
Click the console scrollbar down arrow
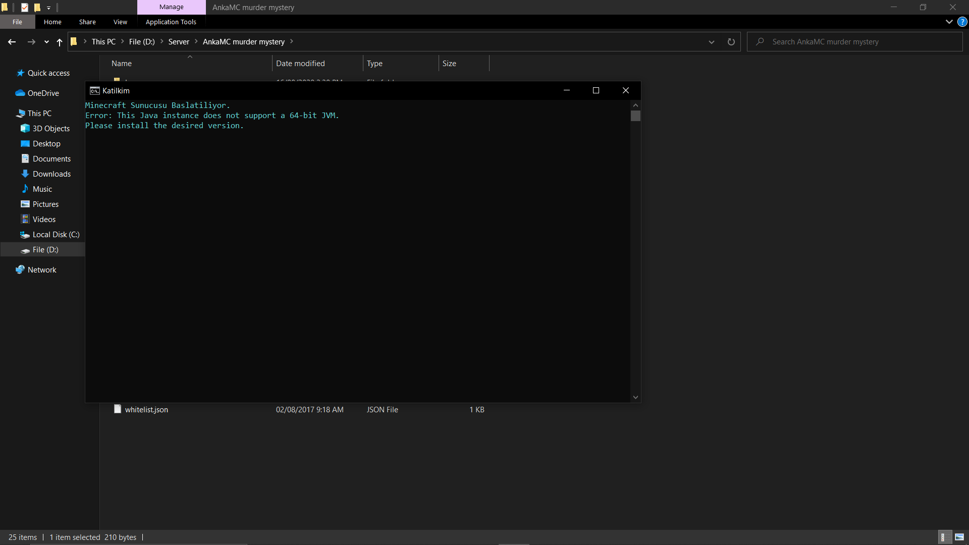click(x=635, y=398)
